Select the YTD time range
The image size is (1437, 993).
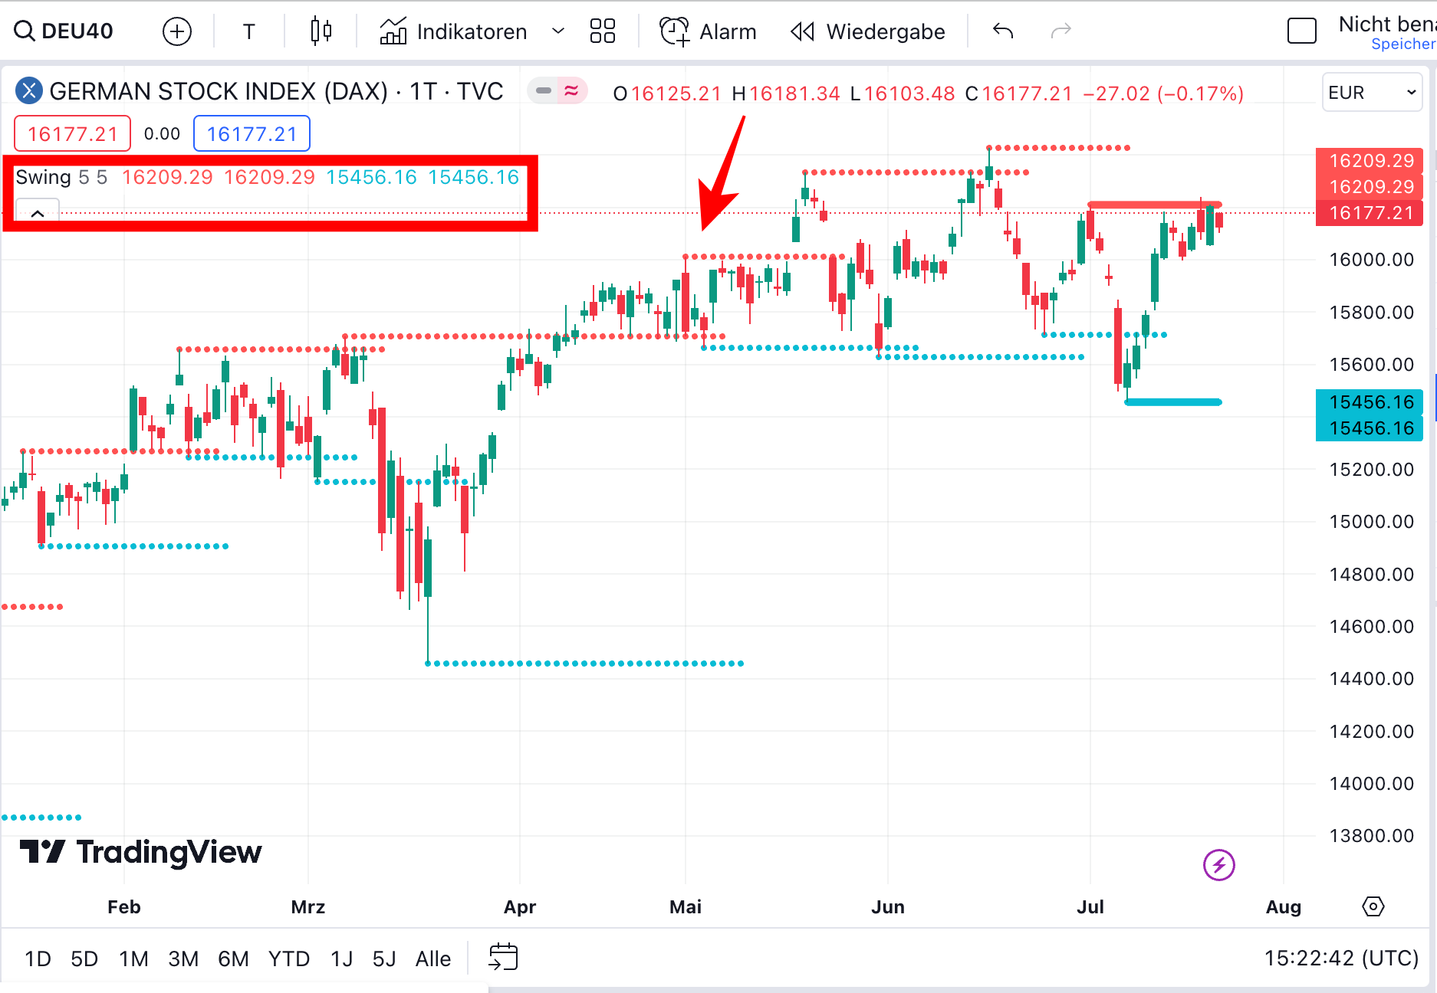(x=289, y=959)
